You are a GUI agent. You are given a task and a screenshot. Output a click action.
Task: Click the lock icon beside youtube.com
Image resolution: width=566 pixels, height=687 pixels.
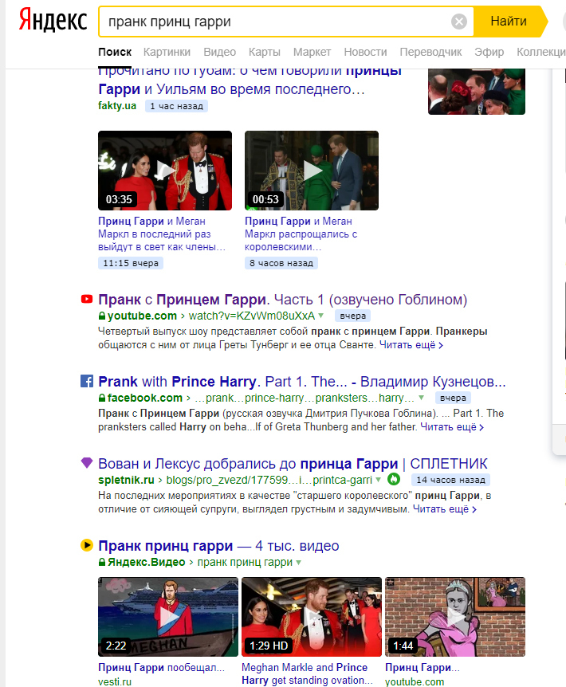102,316
